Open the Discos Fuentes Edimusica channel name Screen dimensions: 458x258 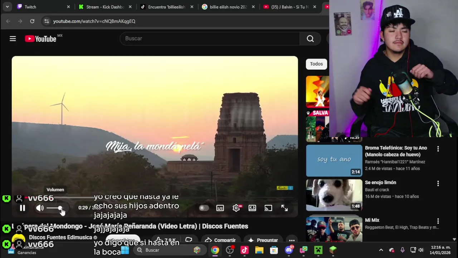60,237
